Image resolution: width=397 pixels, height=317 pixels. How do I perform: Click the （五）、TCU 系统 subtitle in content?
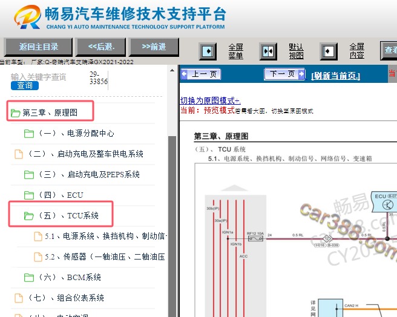[220, 149]
